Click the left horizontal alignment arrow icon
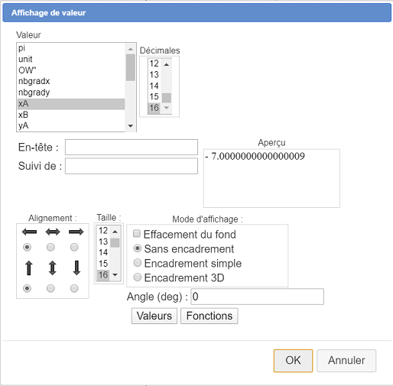Screen dimensions: 393x386 click(x=29, y=232)
